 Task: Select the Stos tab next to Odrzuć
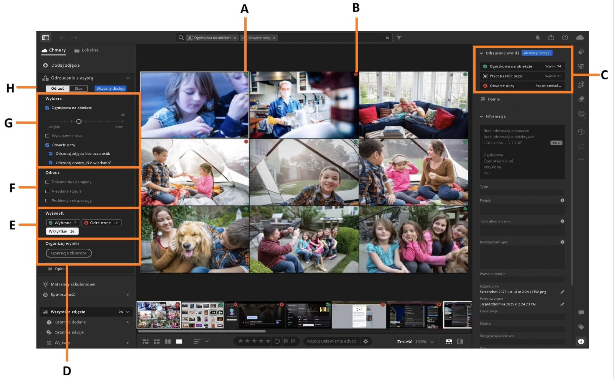coord(79,88)
